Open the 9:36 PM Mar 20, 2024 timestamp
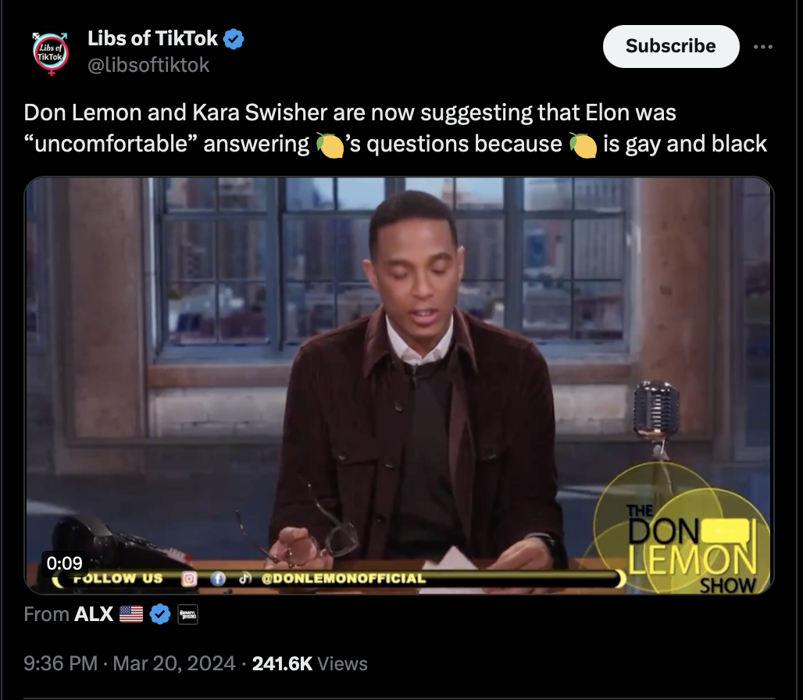The height and width of the screenshot is (700, 803). (130, 663)
